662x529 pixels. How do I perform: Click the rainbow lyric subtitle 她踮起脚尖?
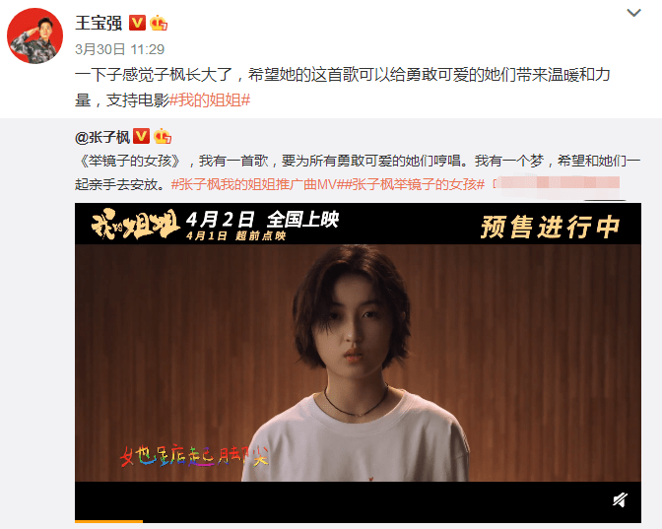click(x=194, y=456)
